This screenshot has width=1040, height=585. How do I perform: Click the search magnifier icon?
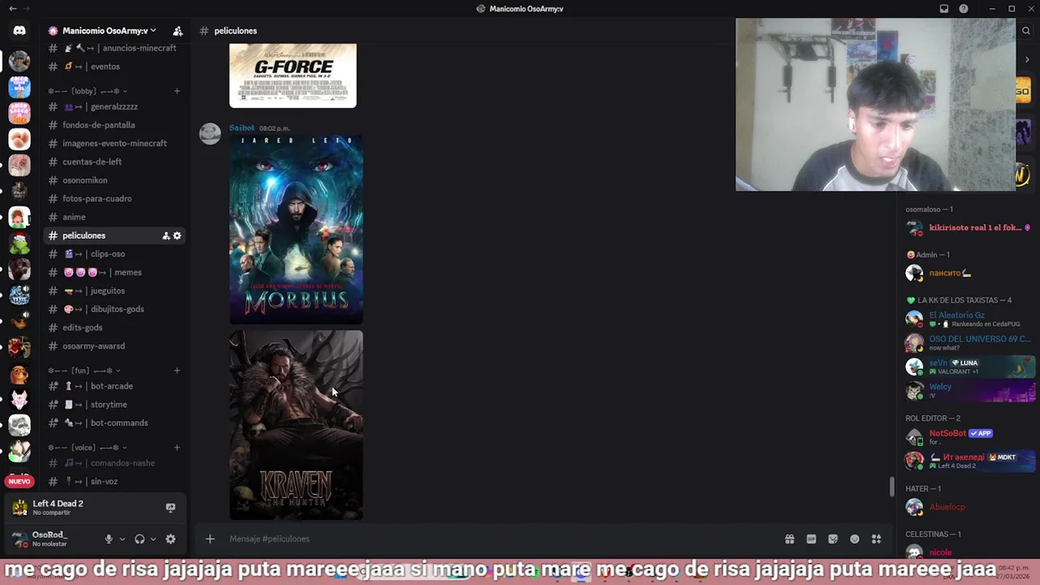click(x=1026, y=31)
